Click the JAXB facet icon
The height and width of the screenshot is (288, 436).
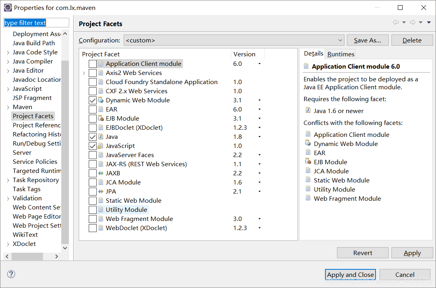[101, 173]
